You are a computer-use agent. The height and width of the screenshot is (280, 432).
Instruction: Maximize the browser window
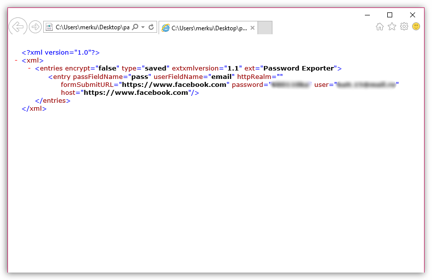pyautogui.click(x=390, y=14)
